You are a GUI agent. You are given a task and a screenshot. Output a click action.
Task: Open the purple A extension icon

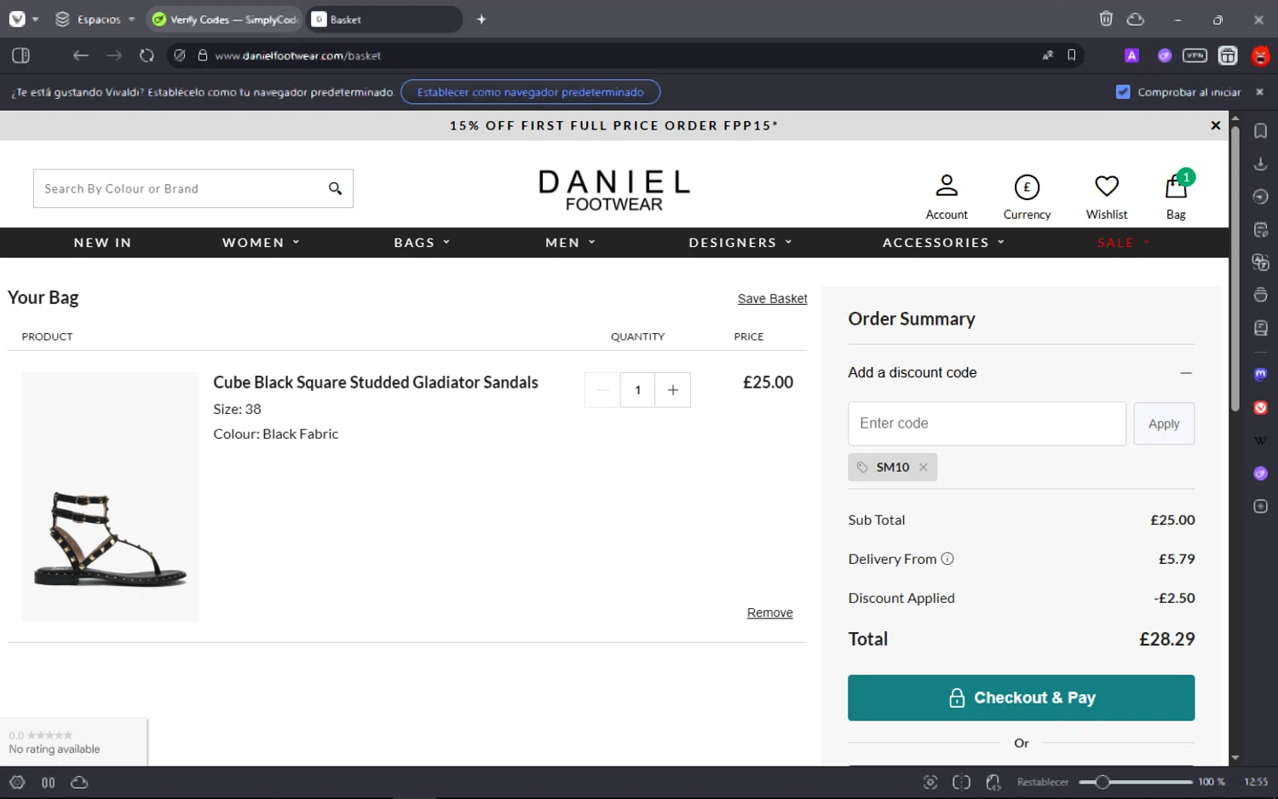click(x=1131, y=55)
